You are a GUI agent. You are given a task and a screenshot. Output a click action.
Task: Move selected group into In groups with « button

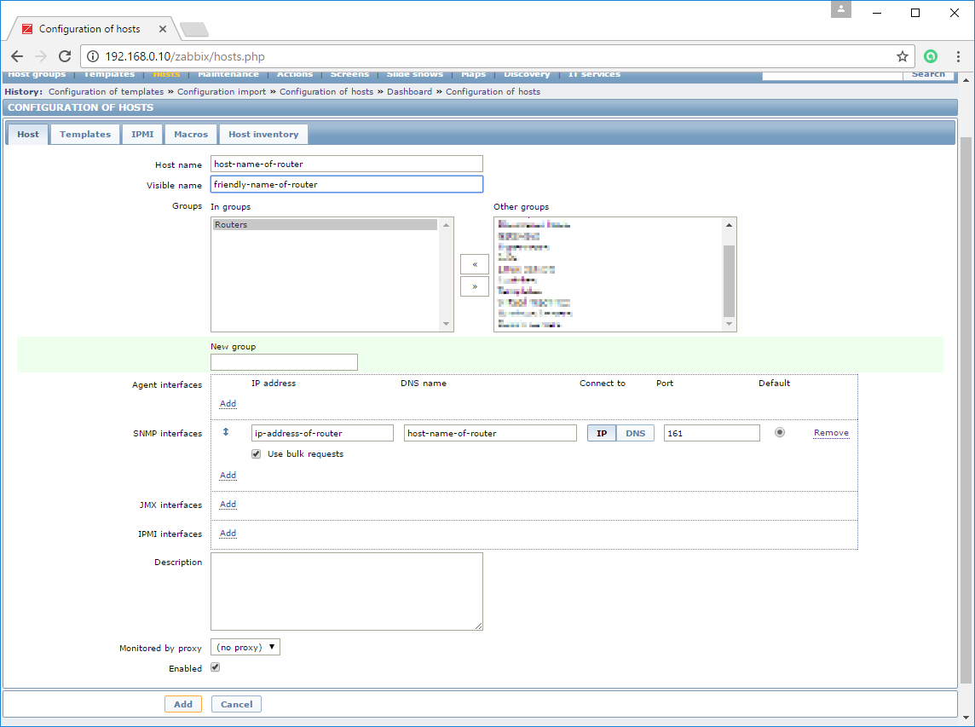coord(475,264)
